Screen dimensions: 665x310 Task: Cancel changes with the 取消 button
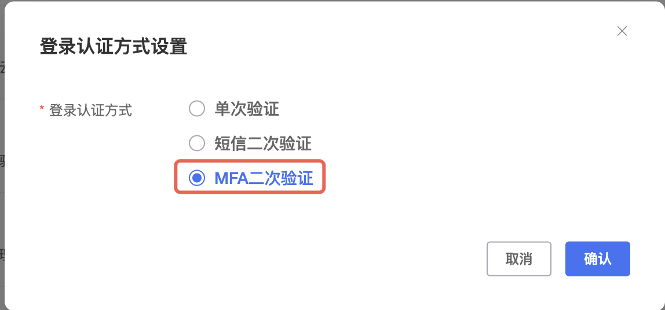click(x=518, y=259)
